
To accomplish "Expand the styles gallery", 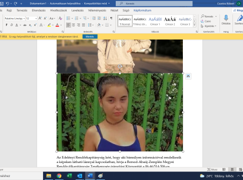I will pos(194,25).
